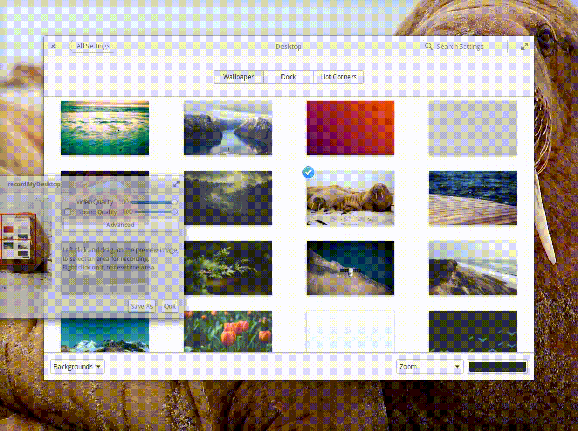The width and height of the screenshot is (578, 431).
Task: Click the blue checkmark on the walrus wallpaper
Action: point(308,172)
